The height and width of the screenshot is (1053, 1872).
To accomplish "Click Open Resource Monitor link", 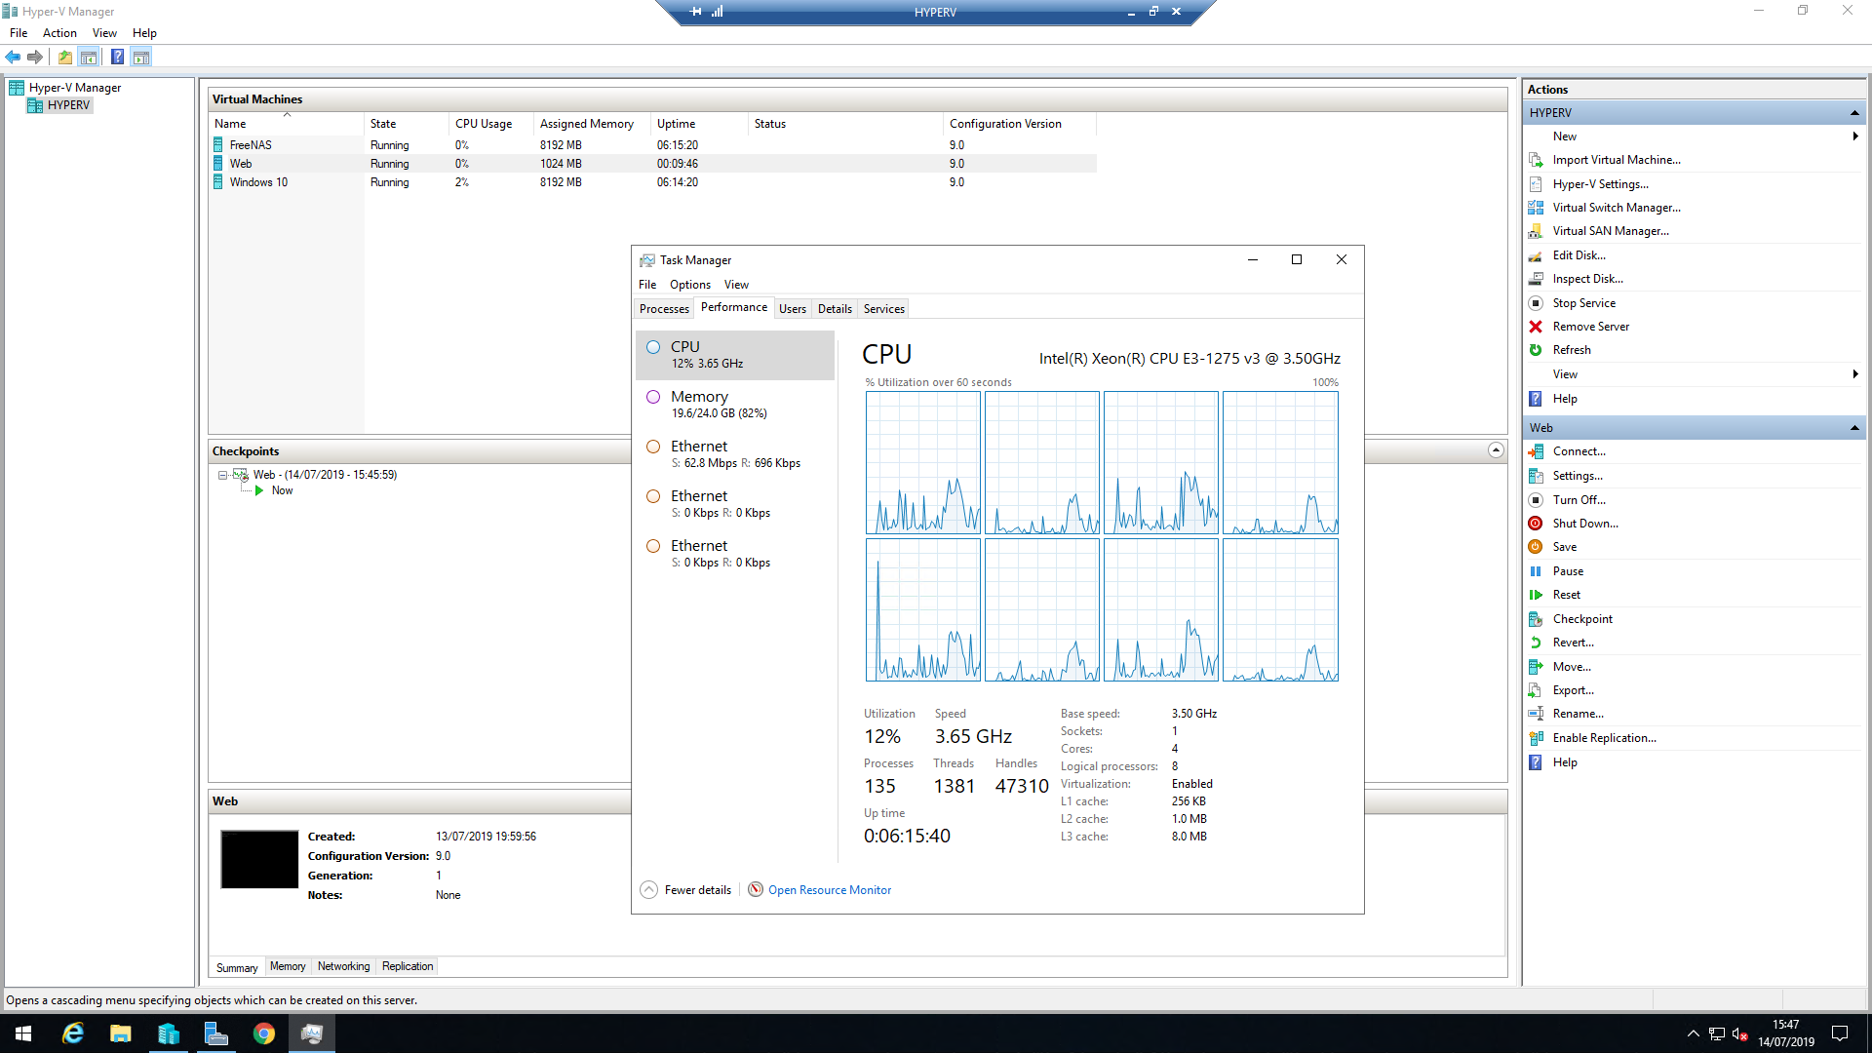I will point(829,890).
